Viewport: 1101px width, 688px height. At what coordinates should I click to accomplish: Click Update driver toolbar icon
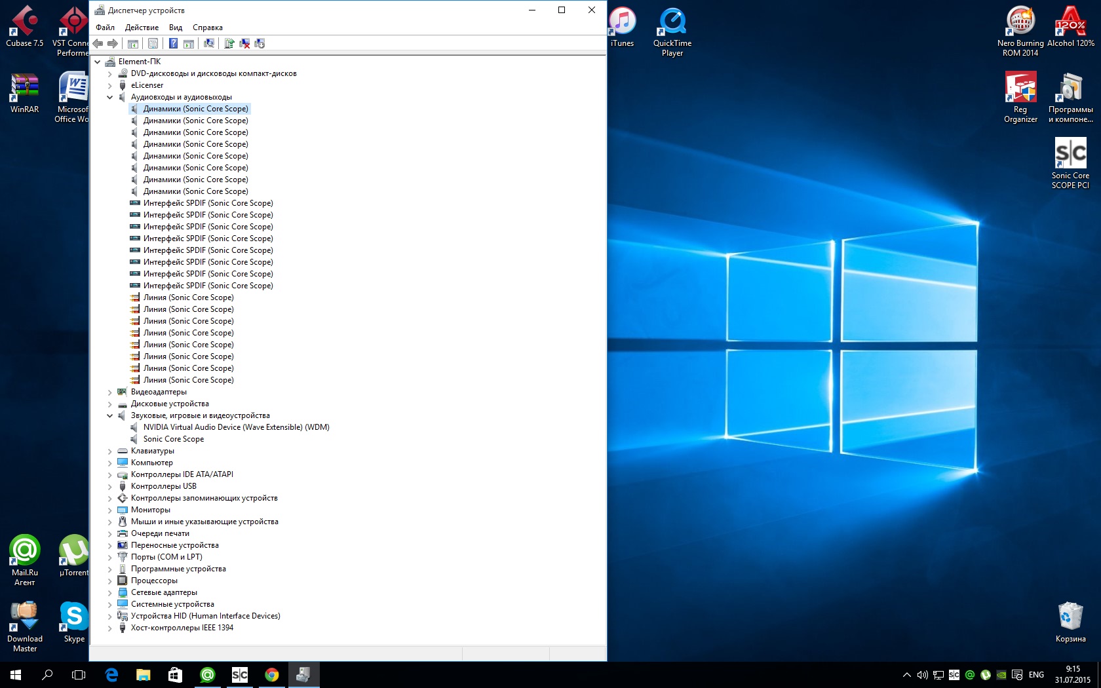click(x=229, y=43)
